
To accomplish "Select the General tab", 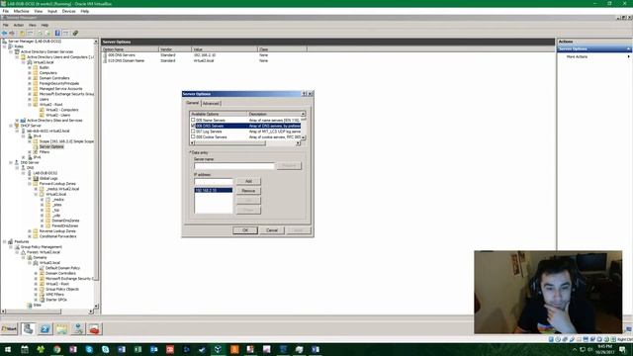I will pos(193,103).
